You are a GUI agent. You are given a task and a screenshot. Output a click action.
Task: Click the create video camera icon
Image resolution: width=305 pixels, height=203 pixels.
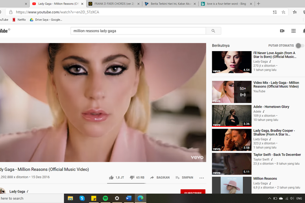click(x=282, y=31)
